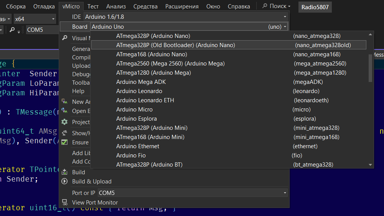
Task: Choose Arduino Leonardo board
Action: [229, 91]
